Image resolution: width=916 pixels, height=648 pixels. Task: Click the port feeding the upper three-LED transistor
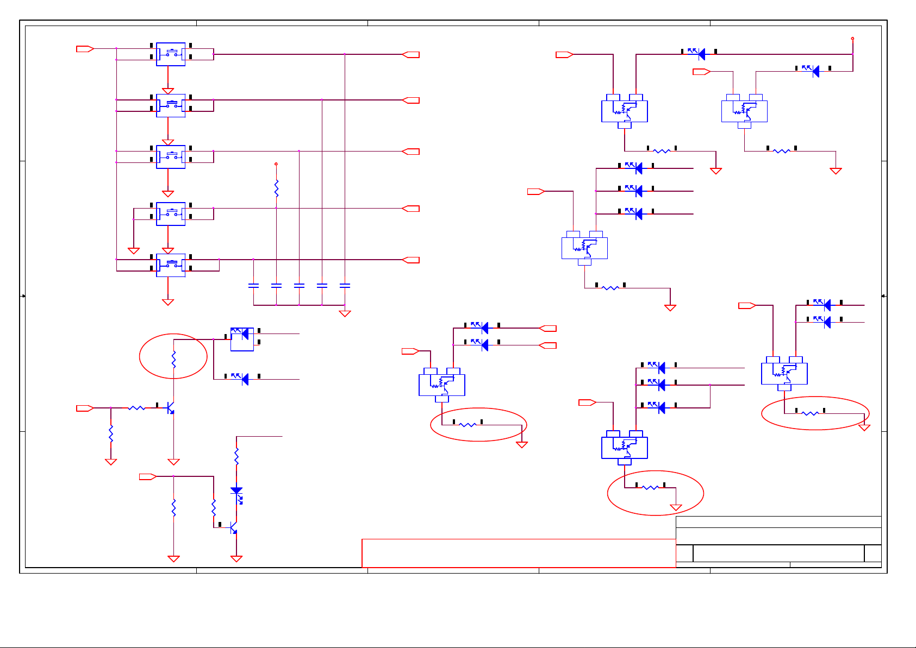[x=536, y=191]
